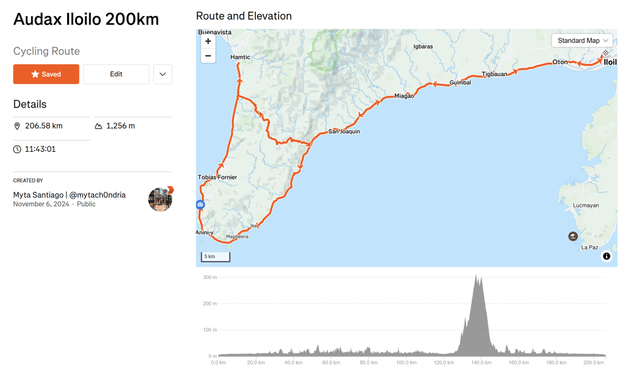
Task: Click the Hamtic town label on map
Action: point(240,57)
